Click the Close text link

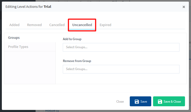point(120,102)
